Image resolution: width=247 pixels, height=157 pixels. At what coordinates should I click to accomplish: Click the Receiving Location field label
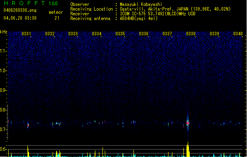(x=91, y=9)
